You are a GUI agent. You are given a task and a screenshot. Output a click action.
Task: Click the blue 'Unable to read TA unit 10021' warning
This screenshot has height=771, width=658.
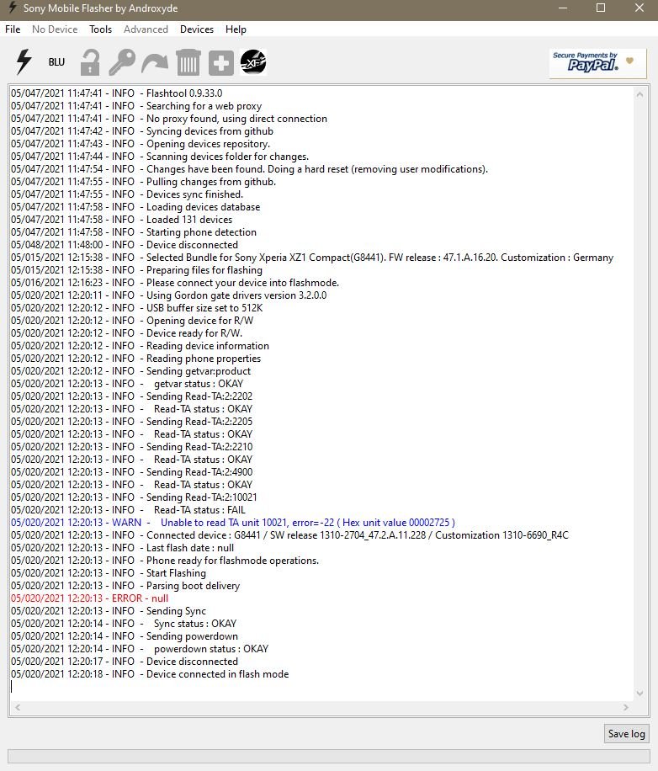point(233,523)
